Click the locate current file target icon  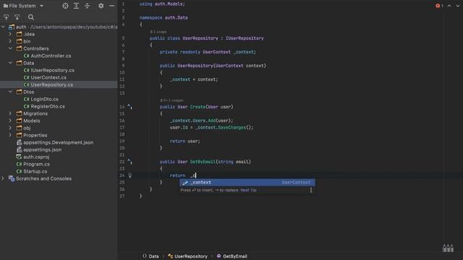66,6
